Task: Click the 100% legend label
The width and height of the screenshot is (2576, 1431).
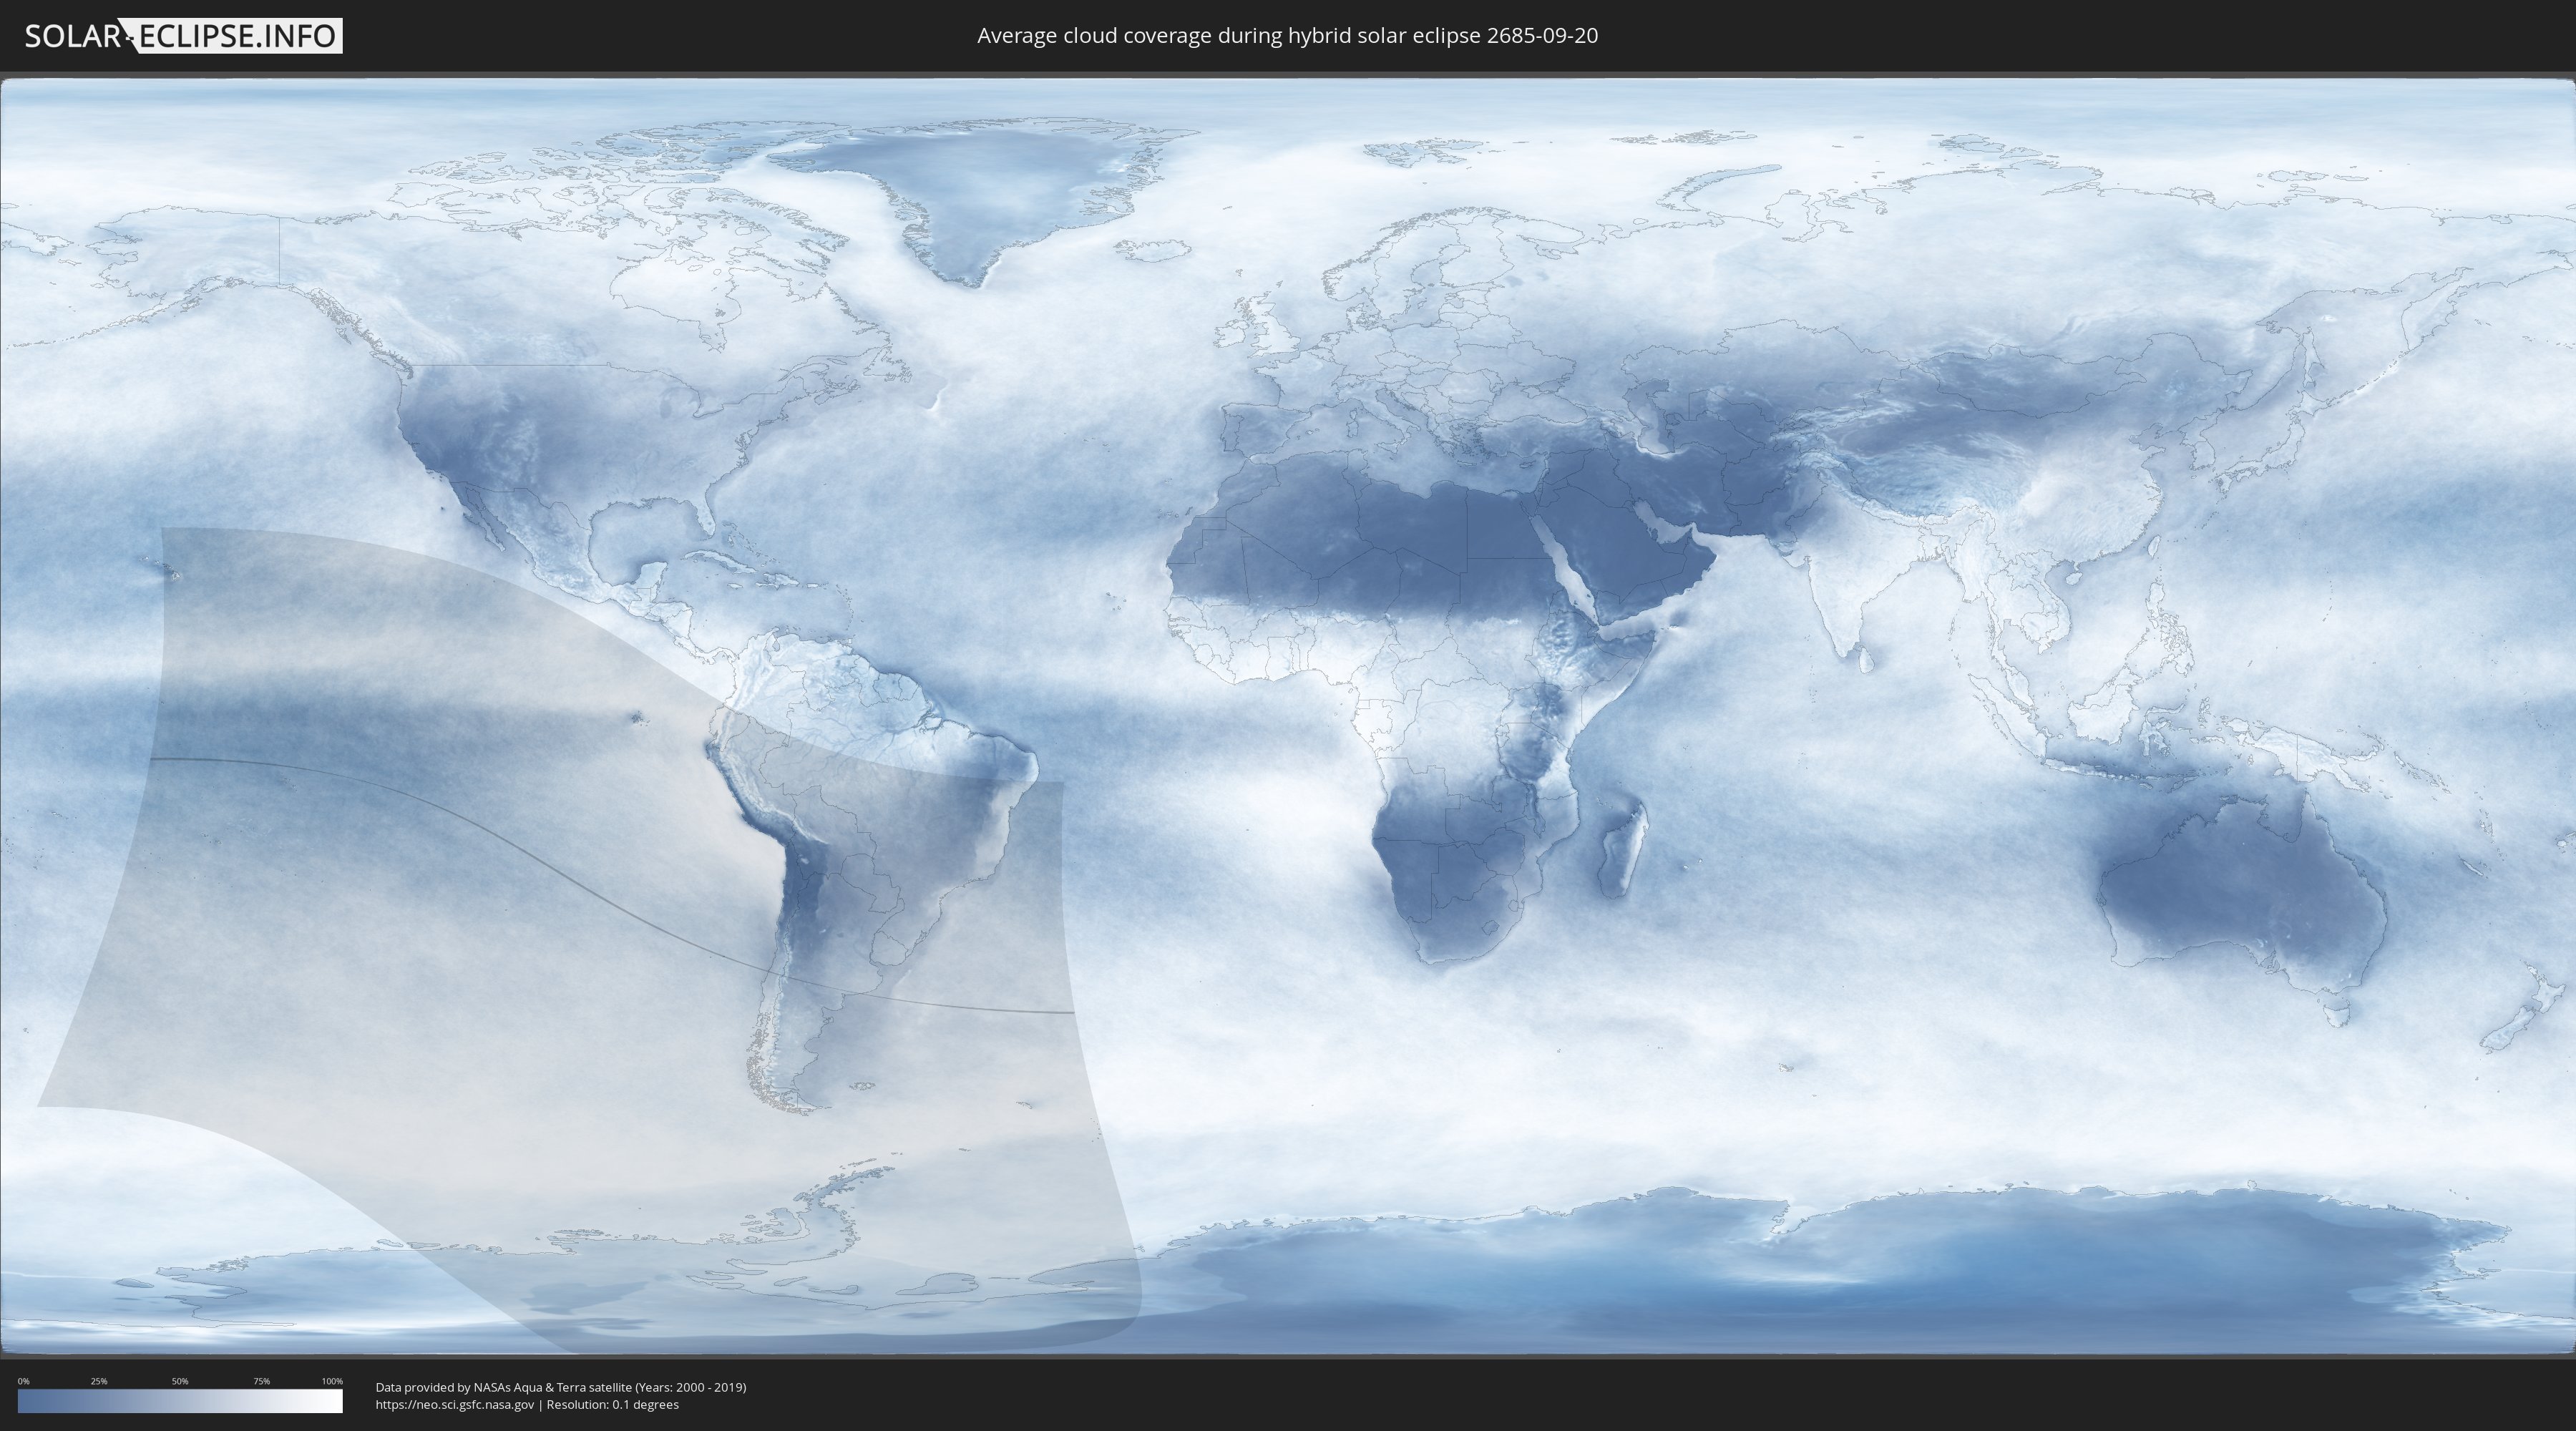Action: [332, 1381]
